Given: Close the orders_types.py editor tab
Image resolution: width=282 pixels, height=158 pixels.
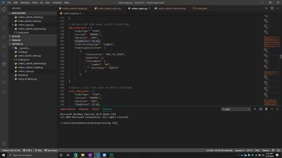Looking at the screenshot, I should [x=149, y=8].
